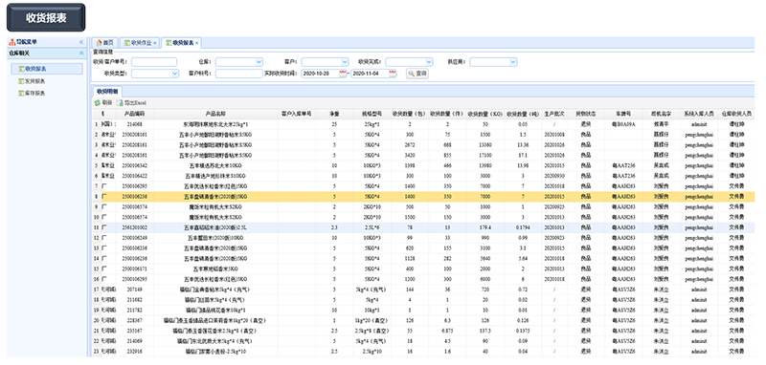The width and height of the screenshot is (766, 365).
Task: Click the 生产批次 column header
Action: [554, 114]
